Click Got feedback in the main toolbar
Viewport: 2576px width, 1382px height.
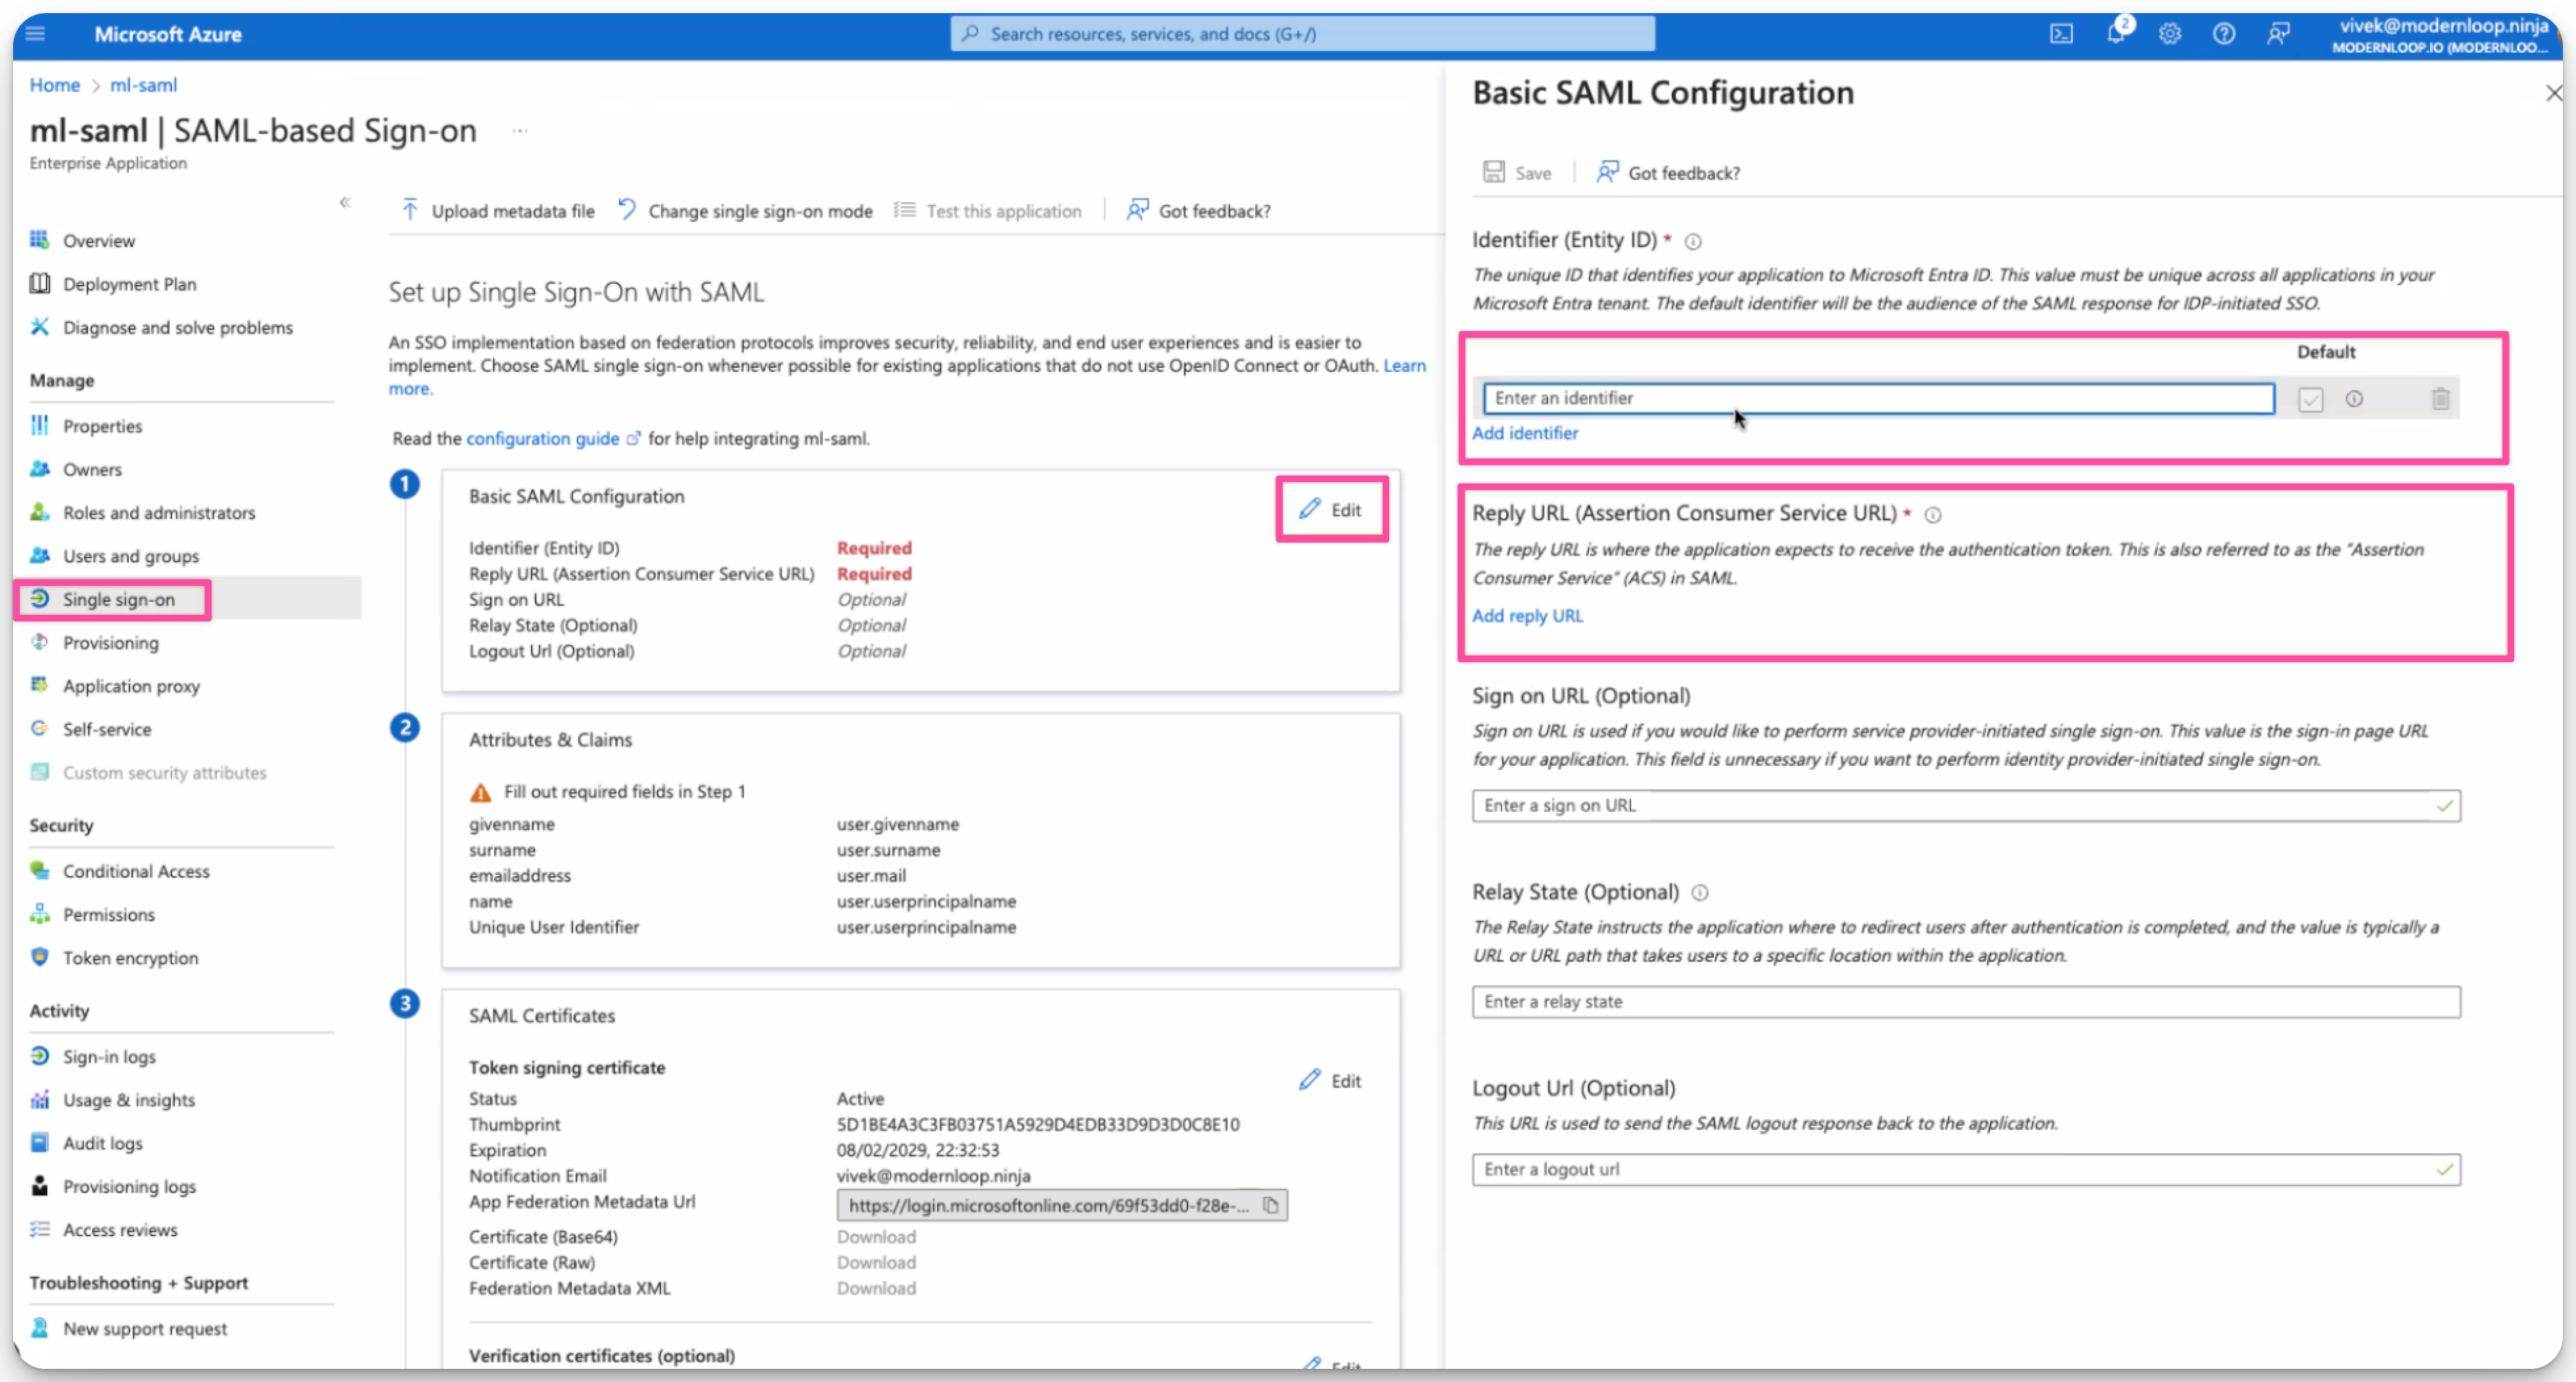coord(1198,211)
